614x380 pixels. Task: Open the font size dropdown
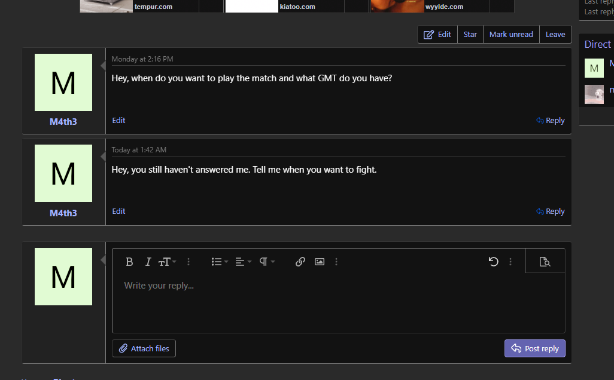pos(167,262)
